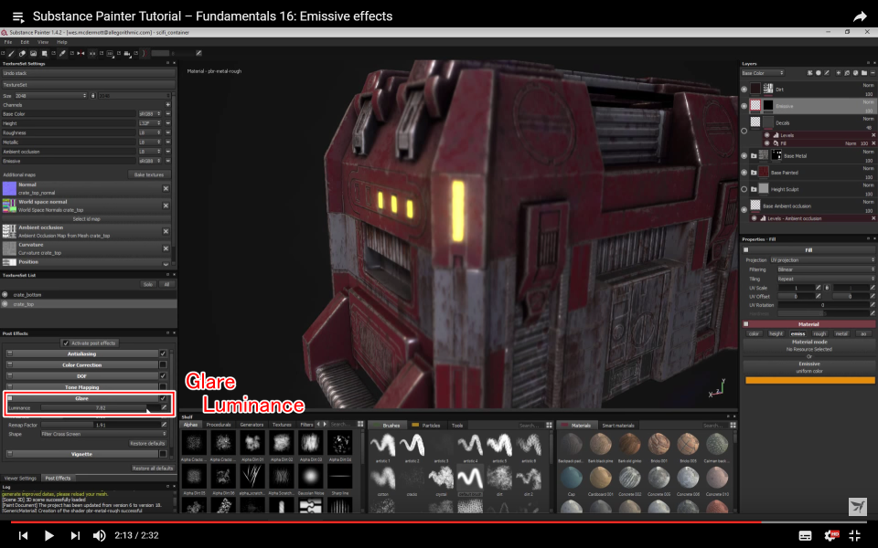Hide the Dirt layer
The height and width of the screenshot is (548, 878).
744,89
